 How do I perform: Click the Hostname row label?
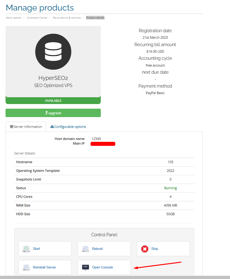point(24,162)
